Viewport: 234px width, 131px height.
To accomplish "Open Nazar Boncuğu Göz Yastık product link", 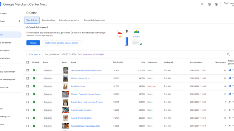I will point(81,110).
